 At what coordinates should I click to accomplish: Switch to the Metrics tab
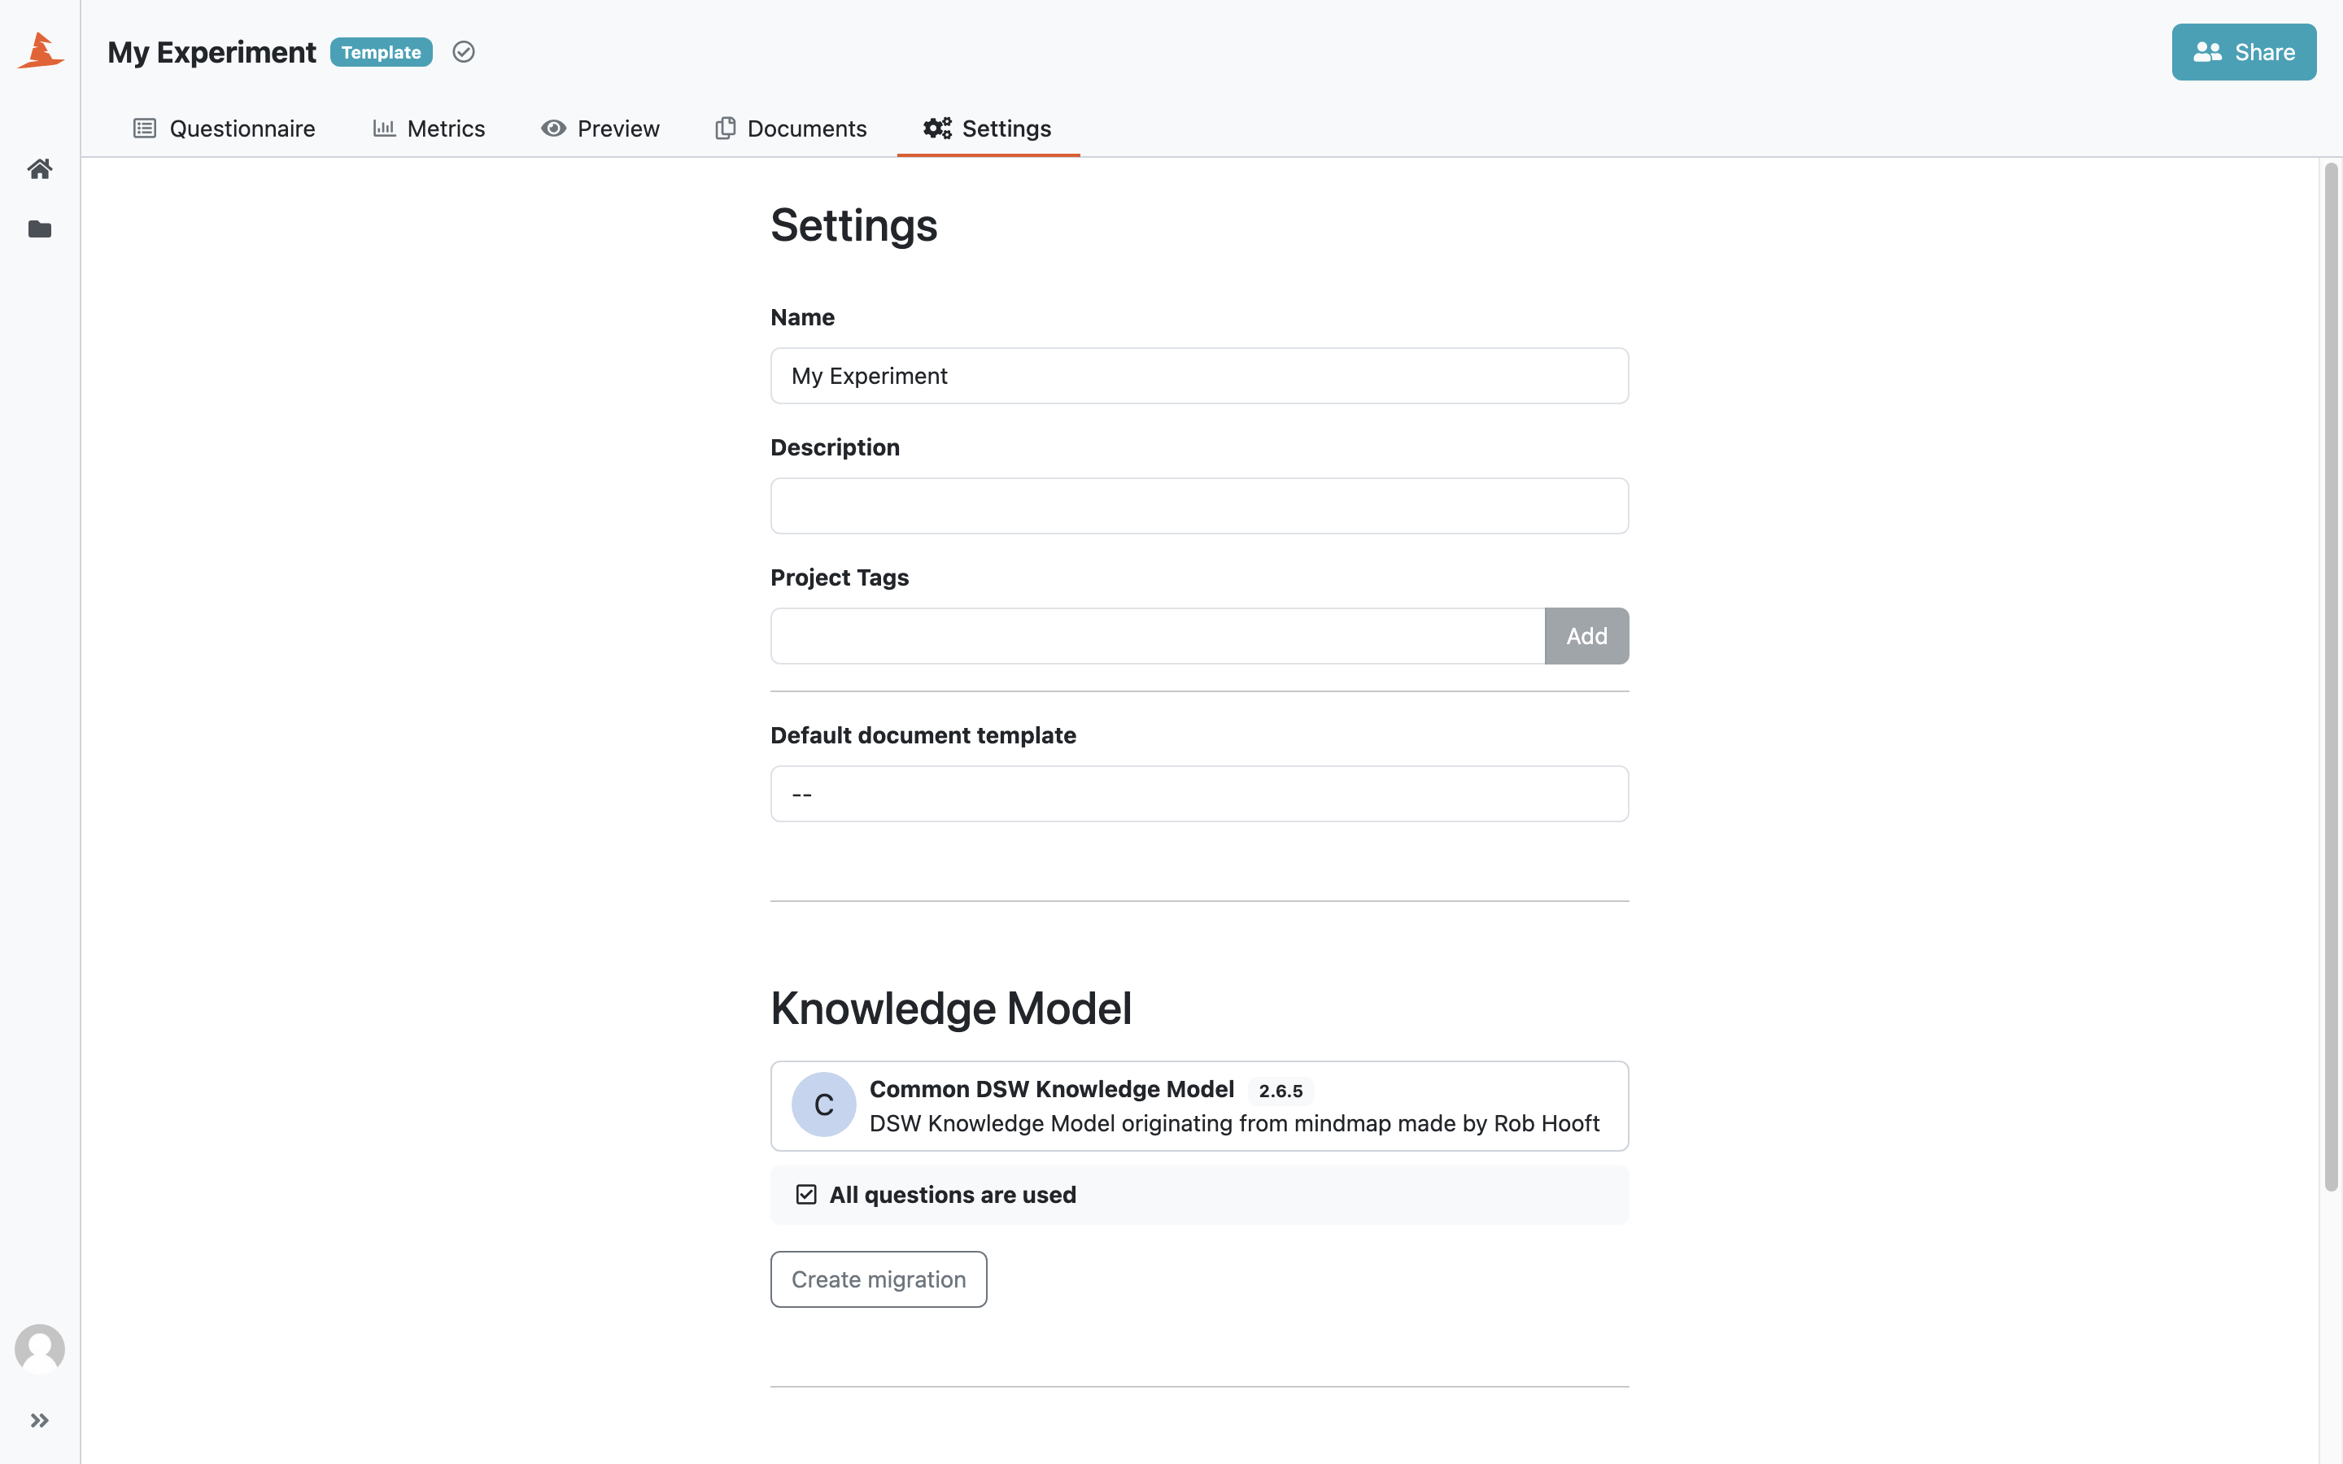[429, 129]
